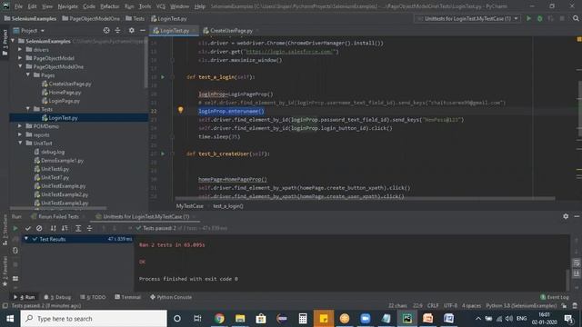Image resolution: width=582 pixels, height=327 pixels.
Task: Expand the POMDemo folder
Action: point(20,126)
